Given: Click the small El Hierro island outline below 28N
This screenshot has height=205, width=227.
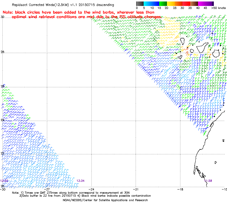Looking at the screenshot, I should pos(180,57).
